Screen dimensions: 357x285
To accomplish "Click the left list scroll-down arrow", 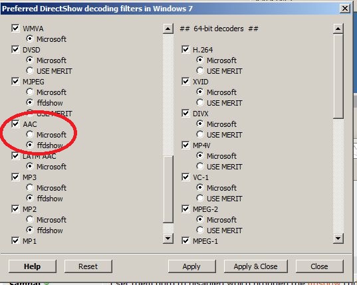I will point(168,238).
